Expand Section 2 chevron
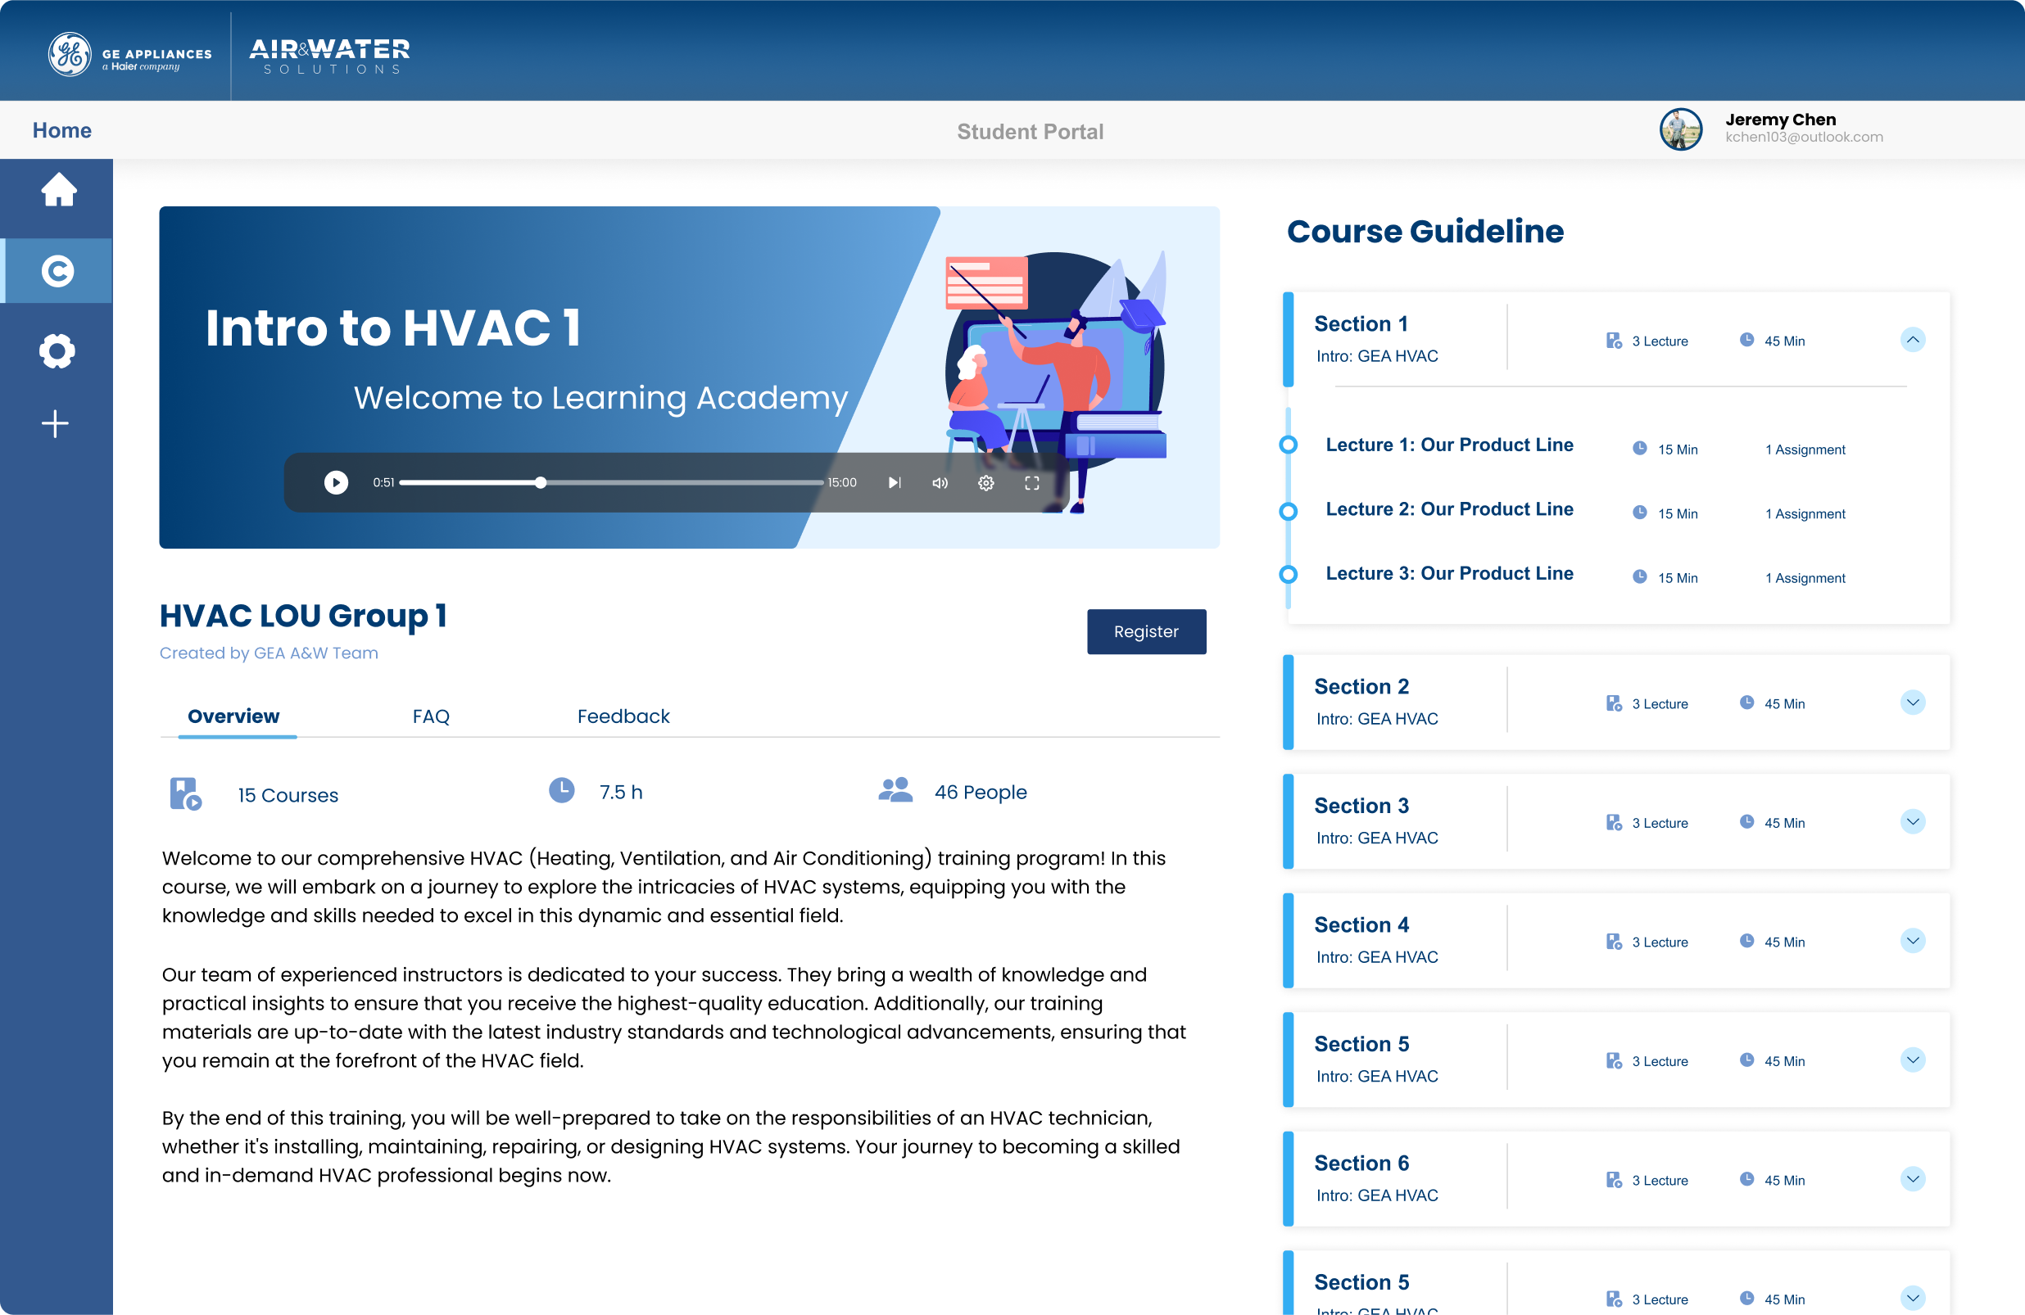 click(x=1912, y=703)
